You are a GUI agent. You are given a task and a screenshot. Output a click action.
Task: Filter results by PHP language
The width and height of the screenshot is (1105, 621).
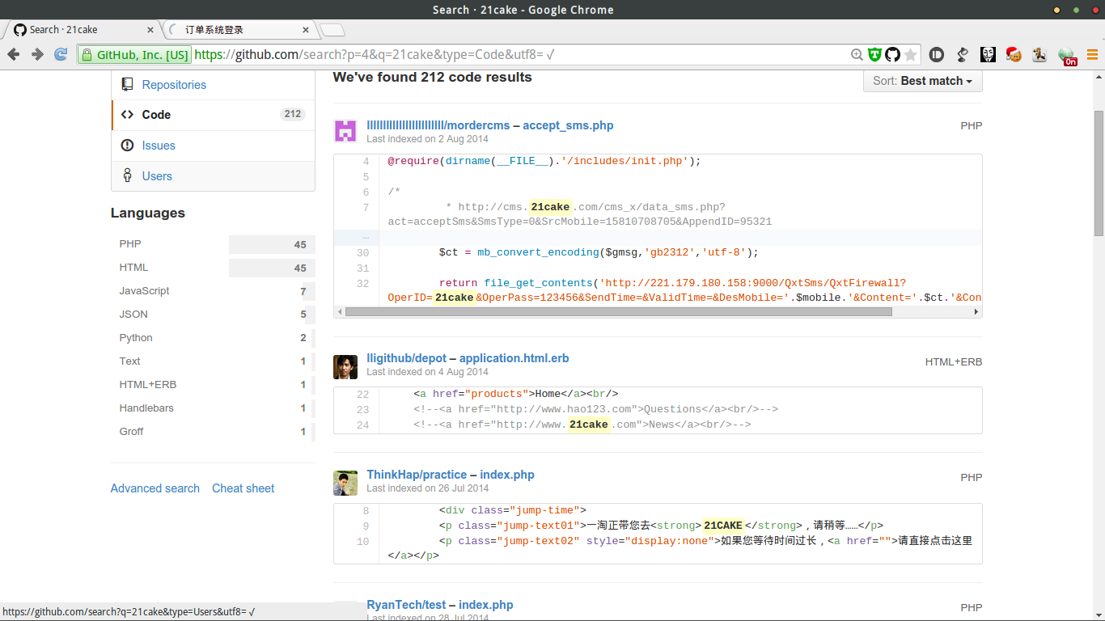tap(213, 244)
